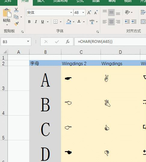Viewport: 146px width, 162px height.
Task: Click the Paste clipboard icon
Action: click(x=7, y=13)
